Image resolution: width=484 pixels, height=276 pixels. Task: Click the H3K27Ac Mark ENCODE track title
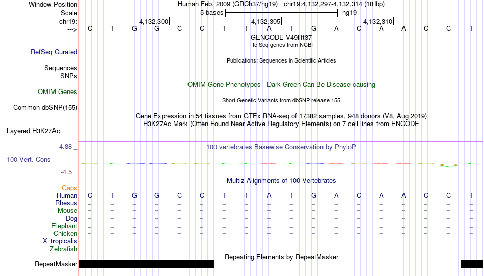(281, 124)
